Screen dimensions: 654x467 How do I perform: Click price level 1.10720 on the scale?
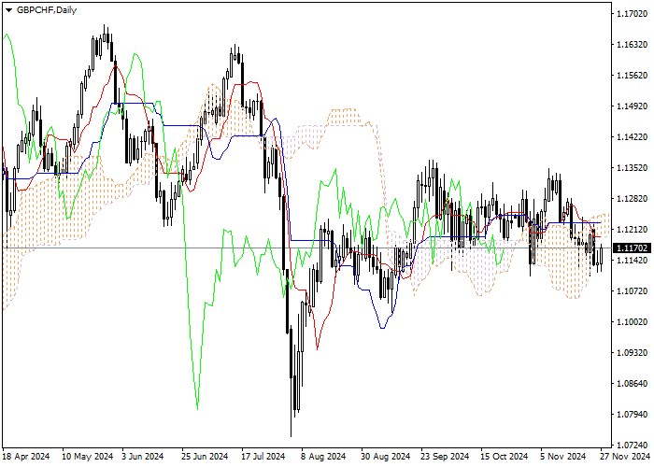pyautogui.click(x=632, y=291)
